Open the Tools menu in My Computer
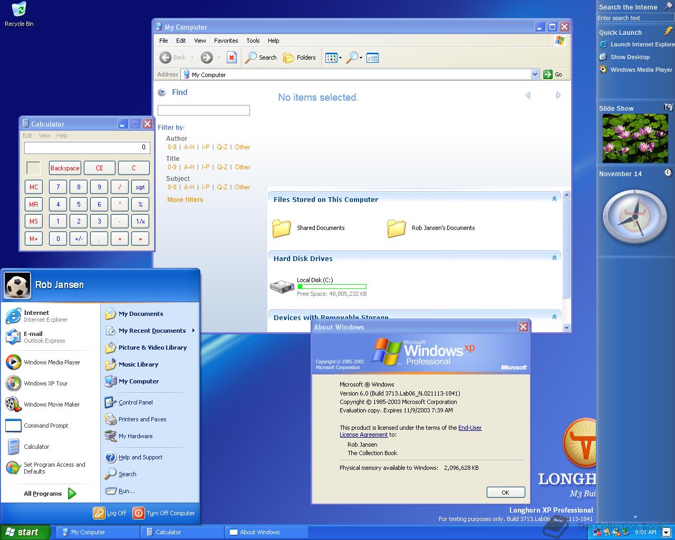Image resolution: width=675 pixels, height=540 pixels. pos(253,41)
